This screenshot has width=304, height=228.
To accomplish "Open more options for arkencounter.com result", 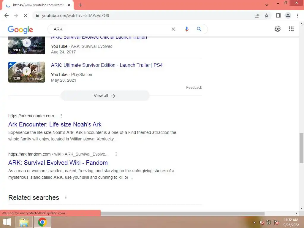I will tap(61, 116).
